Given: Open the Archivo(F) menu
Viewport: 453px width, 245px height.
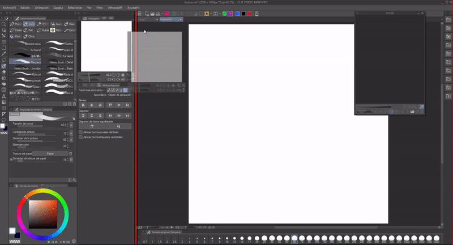Looking at the screenshot, I should pyautogui.click(x=9, y=8).
